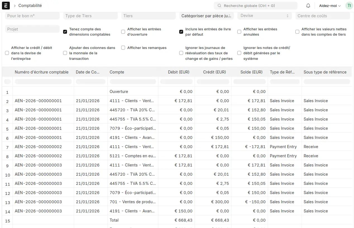Click the Compte column filter box
The height and width of the screenshot is (228, 354).
click(x=133, y=82)
